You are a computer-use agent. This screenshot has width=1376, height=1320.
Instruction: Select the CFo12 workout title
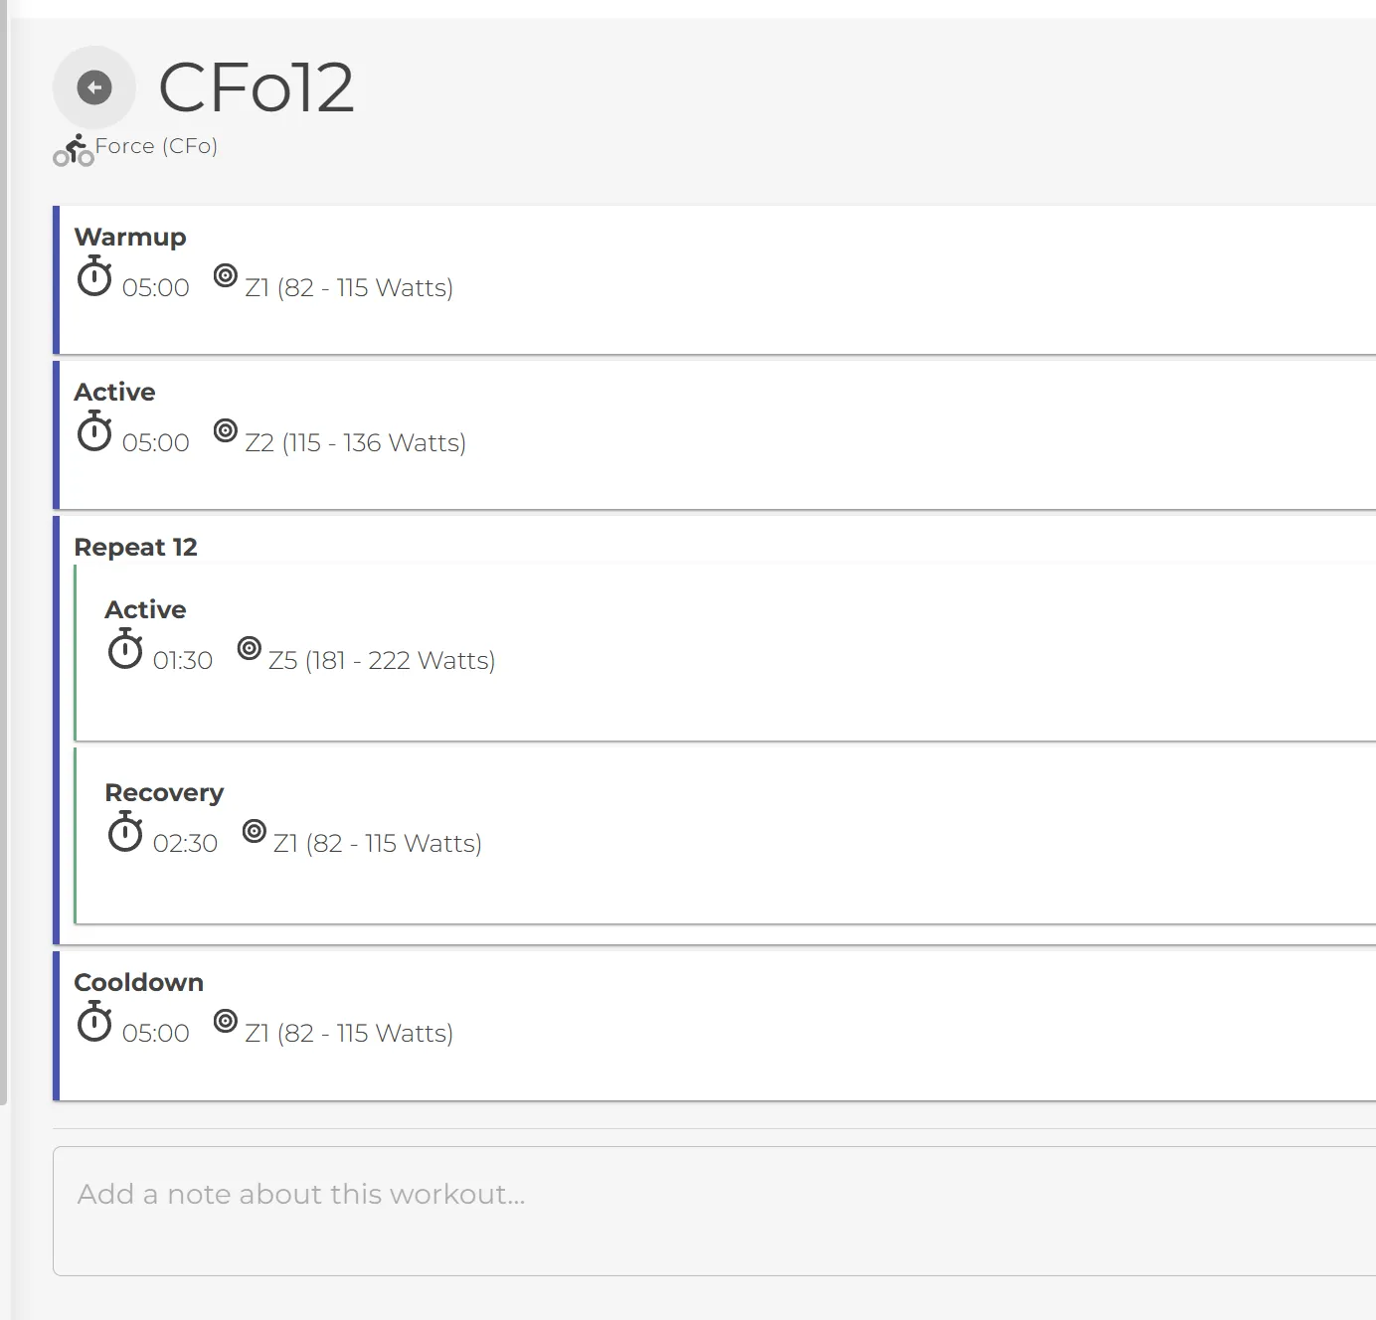[257, 87]
